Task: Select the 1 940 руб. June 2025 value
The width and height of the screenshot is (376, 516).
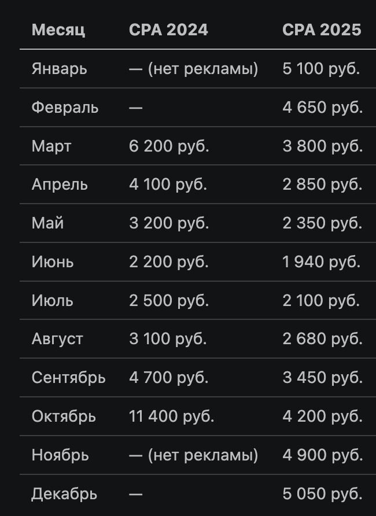Action: (x=321, y=262)
